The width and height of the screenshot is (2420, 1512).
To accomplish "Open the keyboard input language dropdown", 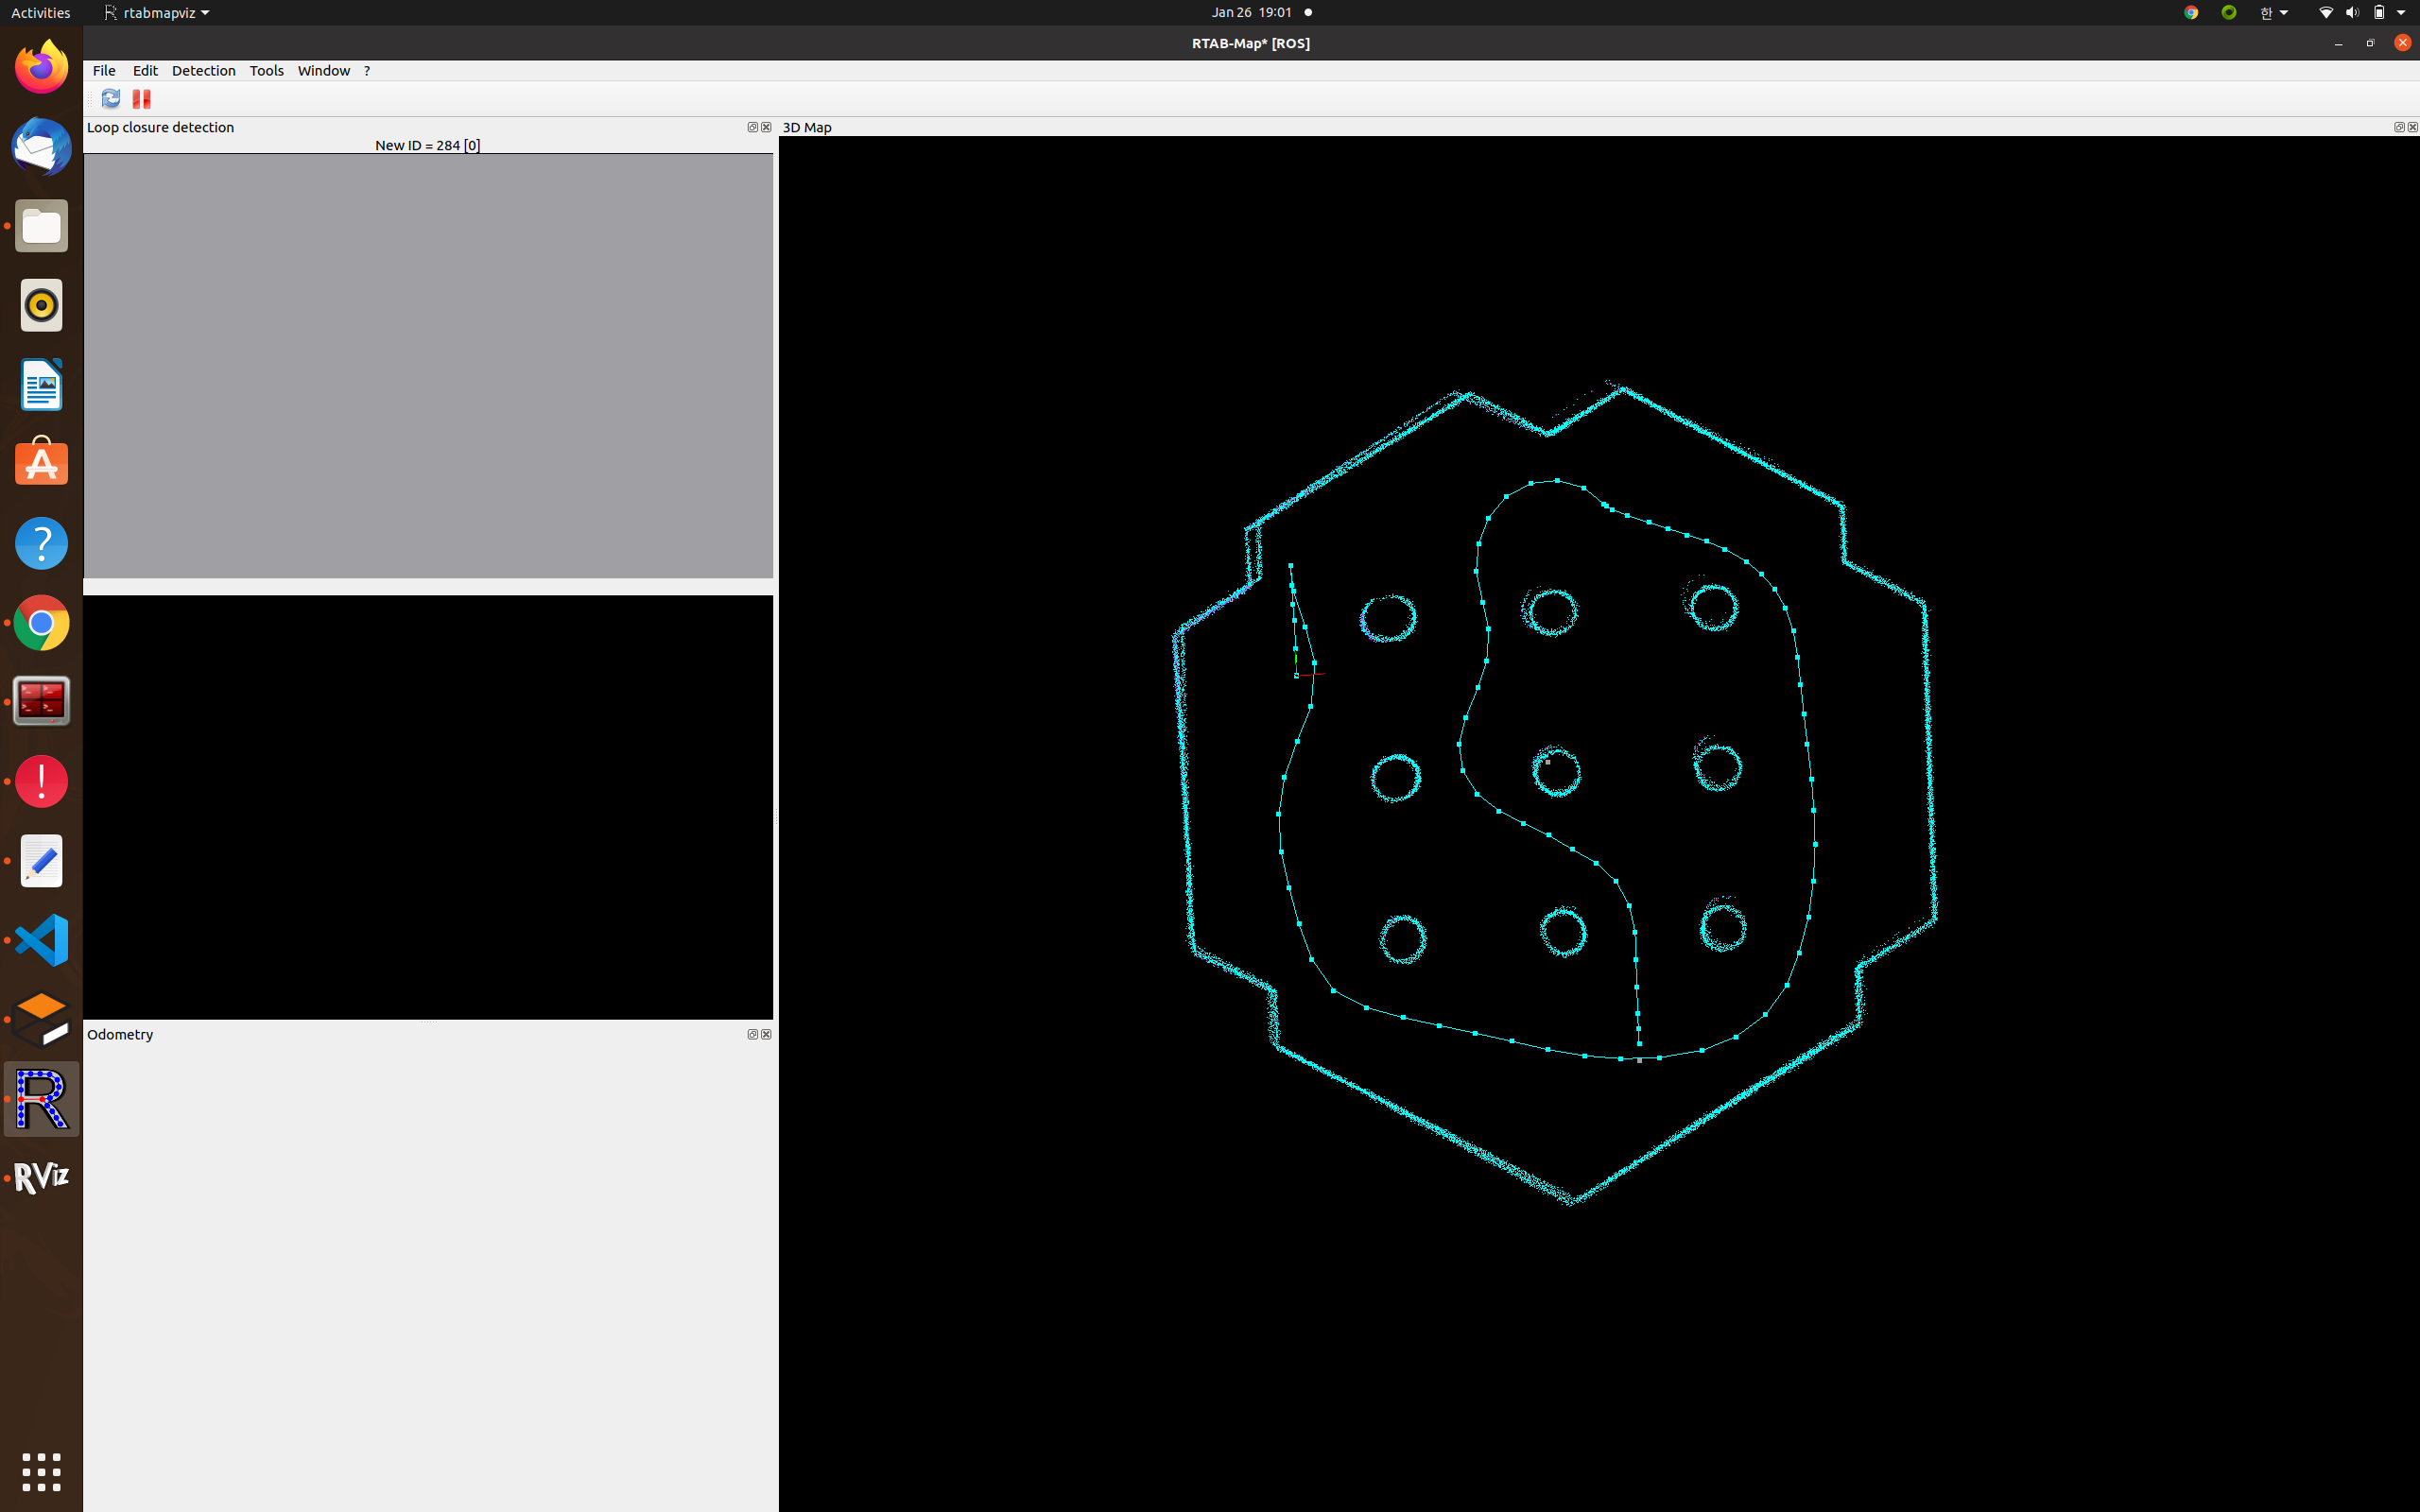I will click(2273, 13).
